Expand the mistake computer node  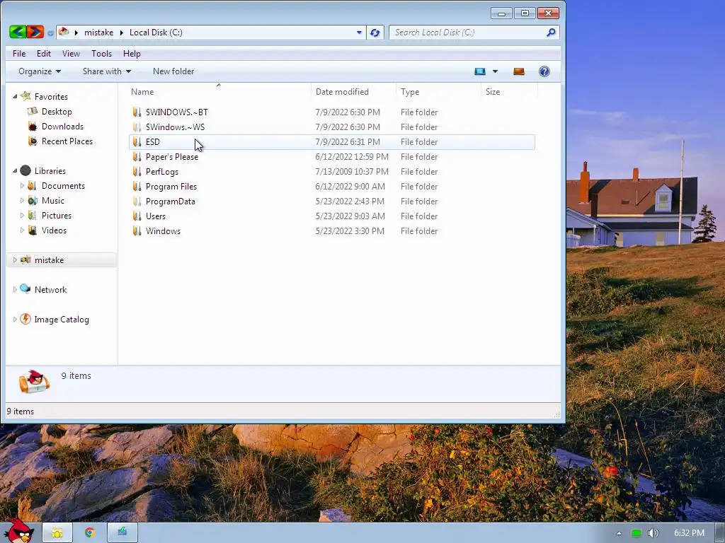tap(15, 260)
